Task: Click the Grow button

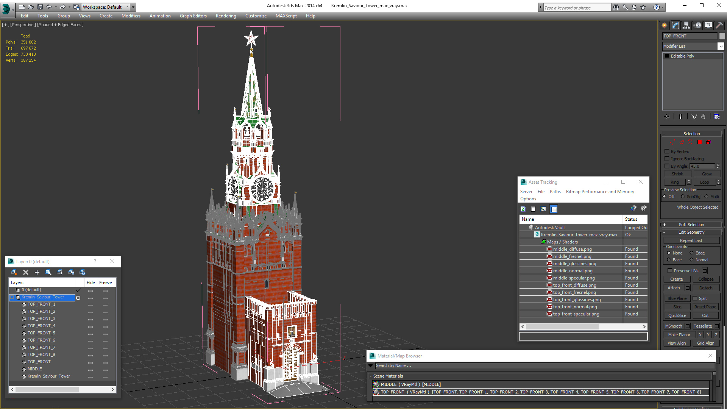Action: tap(707, 174)
